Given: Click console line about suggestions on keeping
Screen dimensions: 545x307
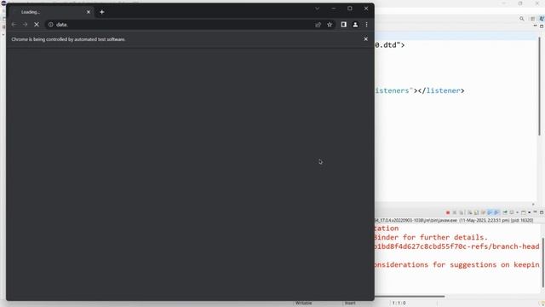Looking at the screenshot, I should click(x=456, y=264).
